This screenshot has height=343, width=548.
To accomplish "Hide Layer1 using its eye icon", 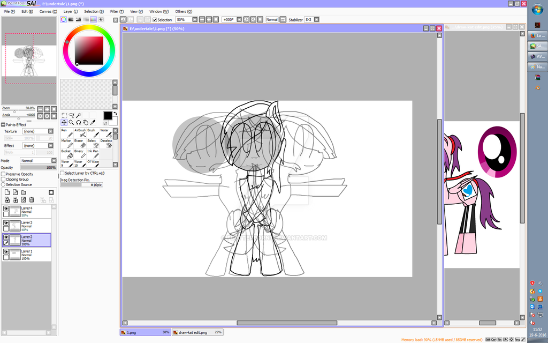I will coord(6,252).
